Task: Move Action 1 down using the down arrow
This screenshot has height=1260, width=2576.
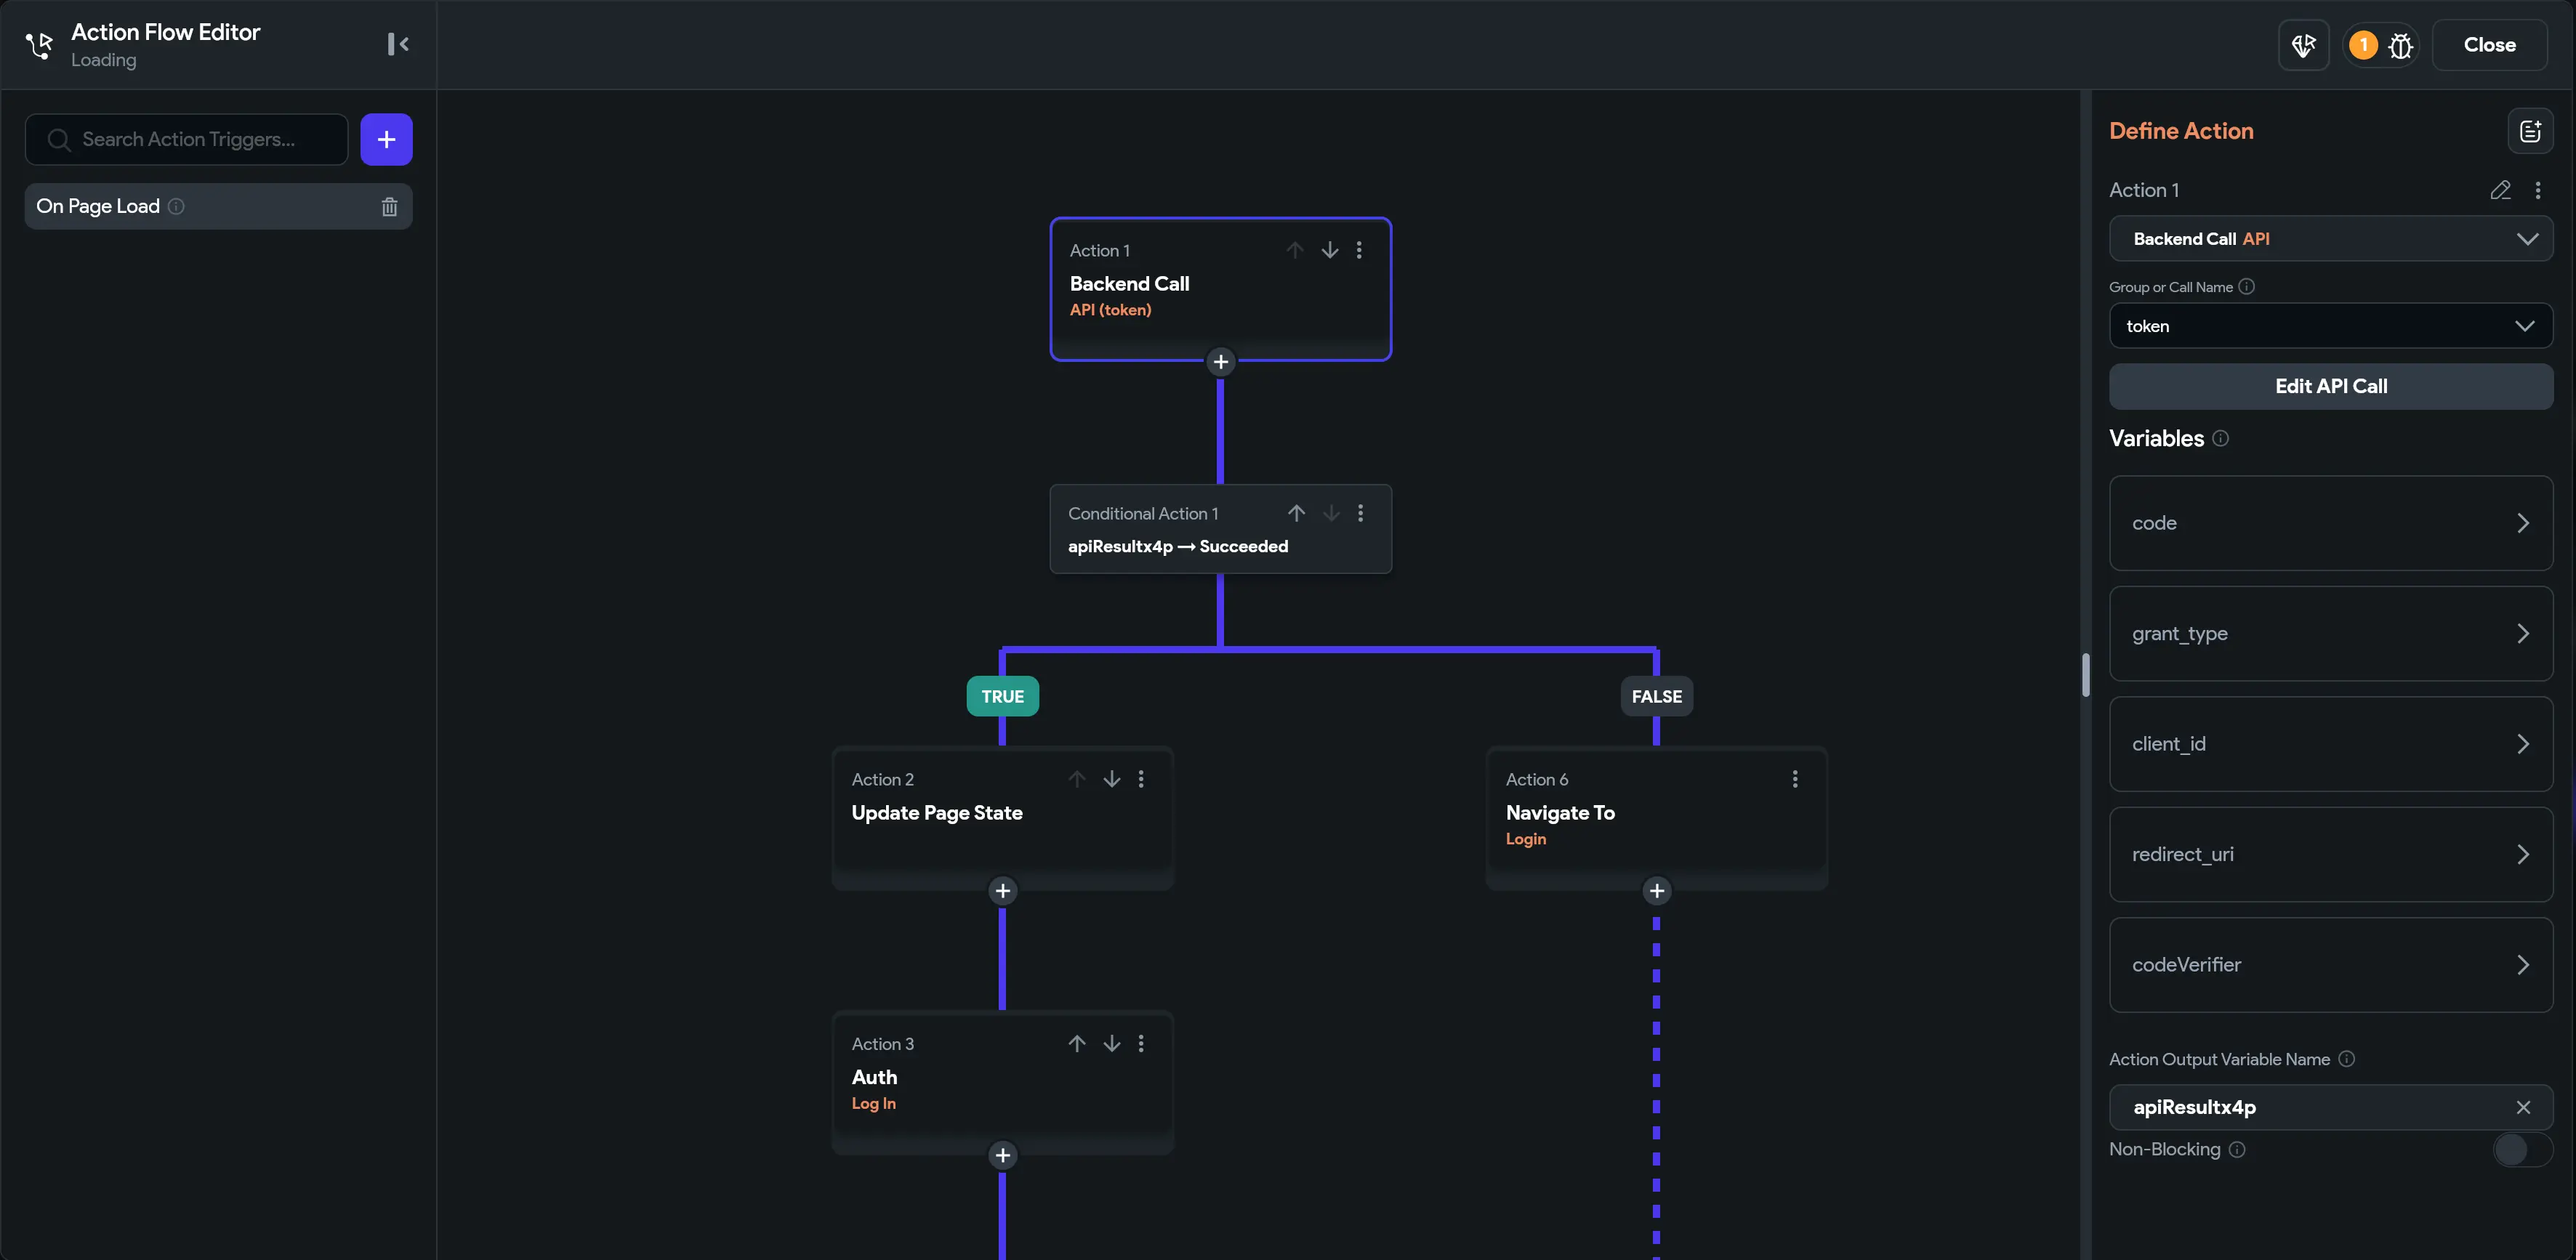Action: tap(1329, 249)
